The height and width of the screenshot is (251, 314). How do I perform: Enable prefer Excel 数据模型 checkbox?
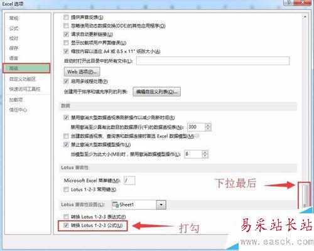[x=66, y=136]
